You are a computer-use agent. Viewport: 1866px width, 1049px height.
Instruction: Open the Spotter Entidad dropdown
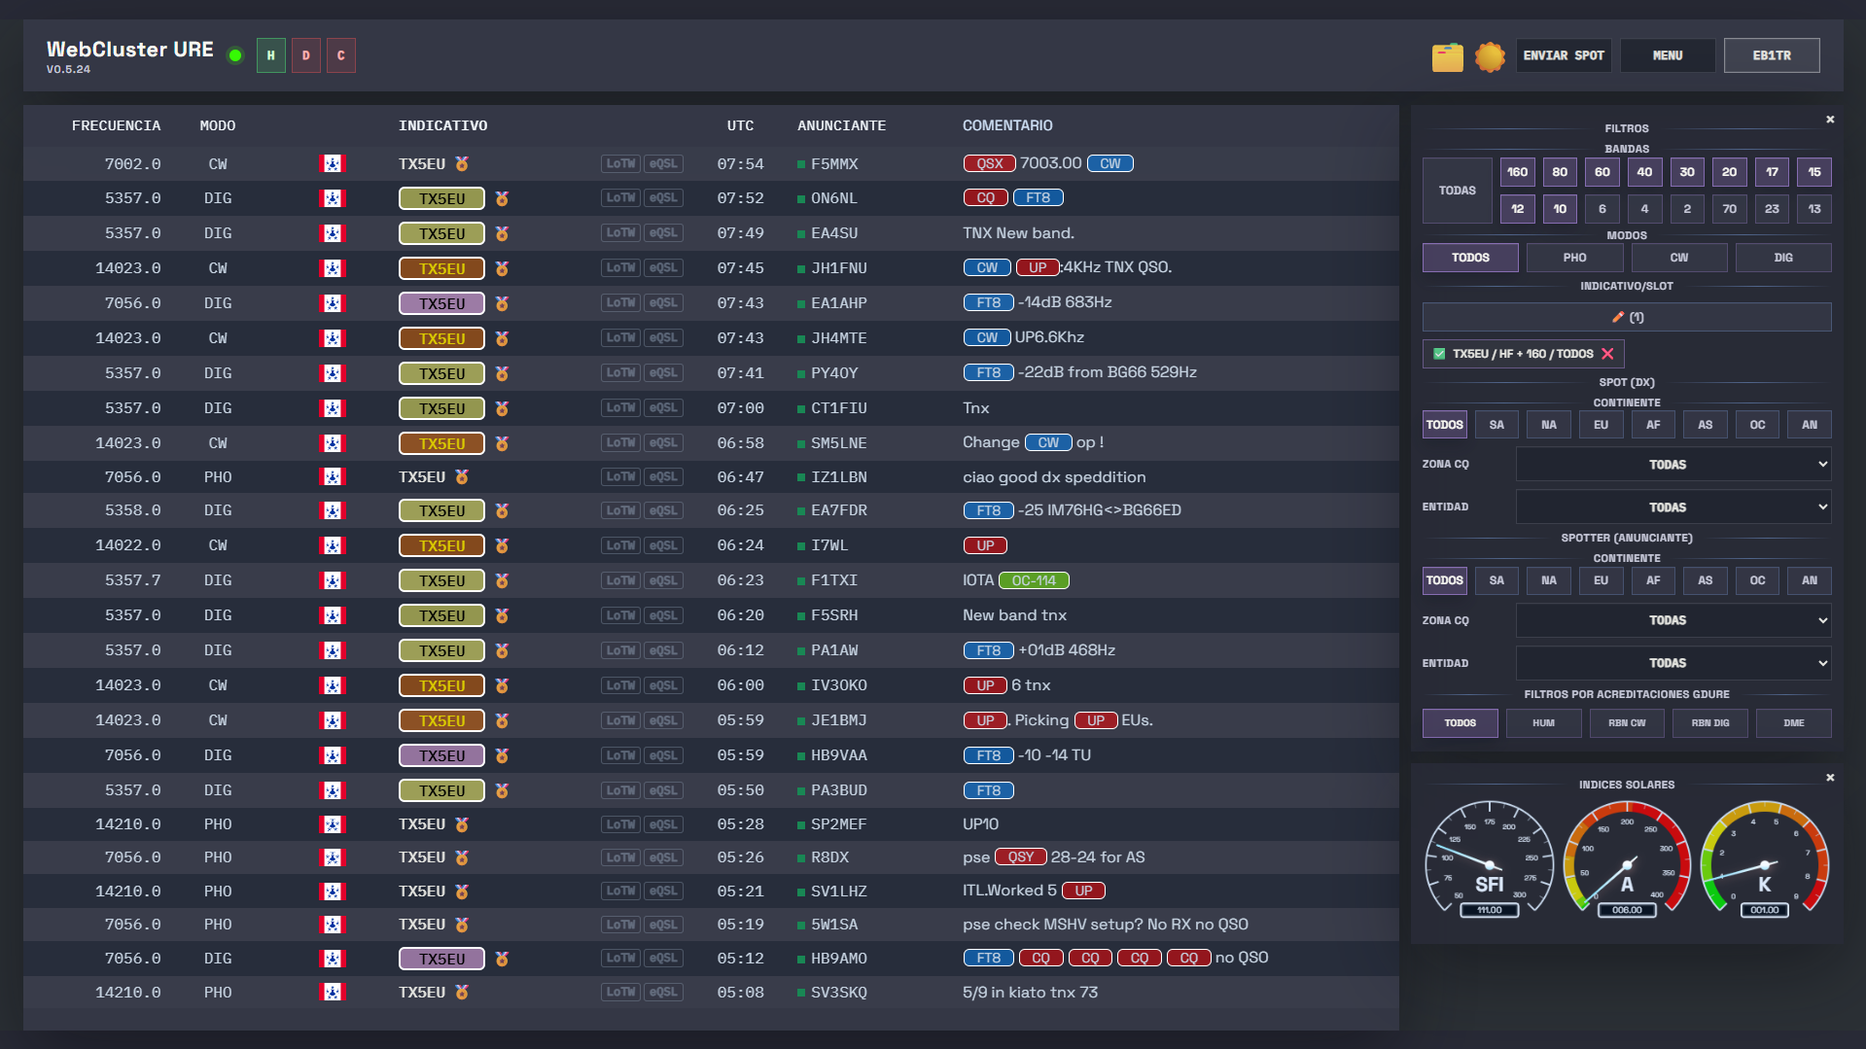pos(1672,663)
